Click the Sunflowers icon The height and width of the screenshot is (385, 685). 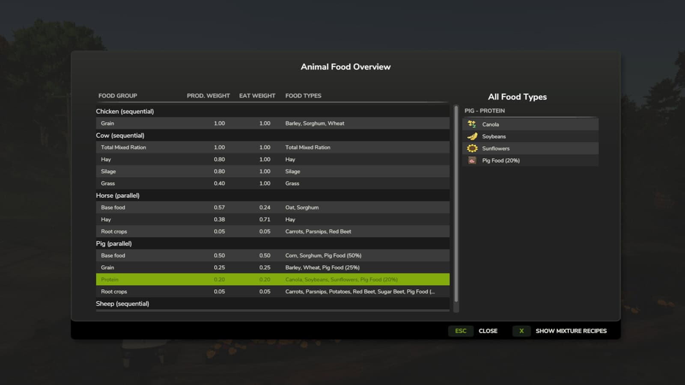472,148
